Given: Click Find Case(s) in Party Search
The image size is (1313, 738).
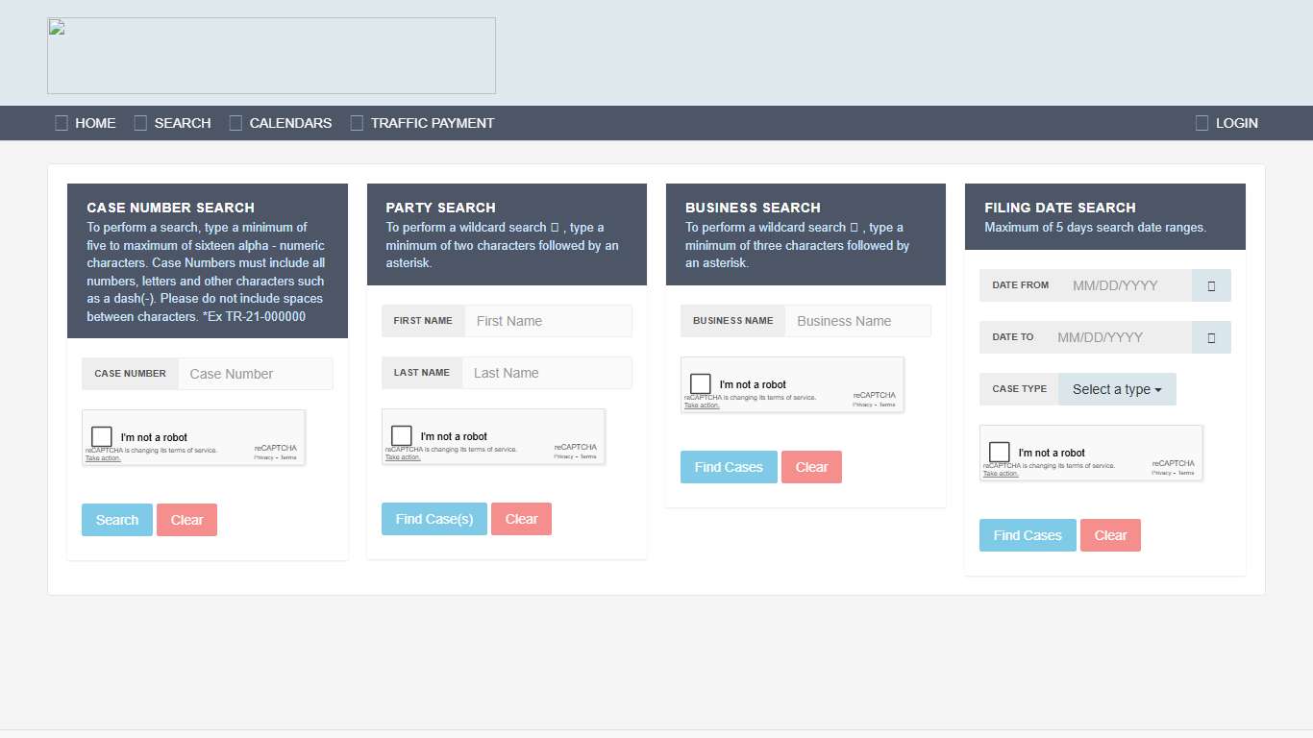Looking at the screenshot, I should 434,519.
